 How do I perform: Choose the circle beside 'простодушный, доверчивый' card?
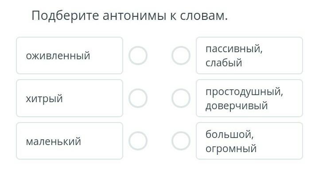point(181,98)
